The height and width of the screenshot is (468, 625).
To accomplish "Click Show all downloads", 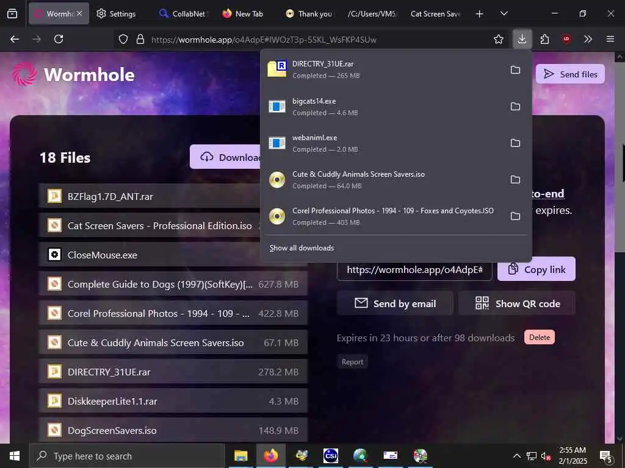I will tap(302, 248).
